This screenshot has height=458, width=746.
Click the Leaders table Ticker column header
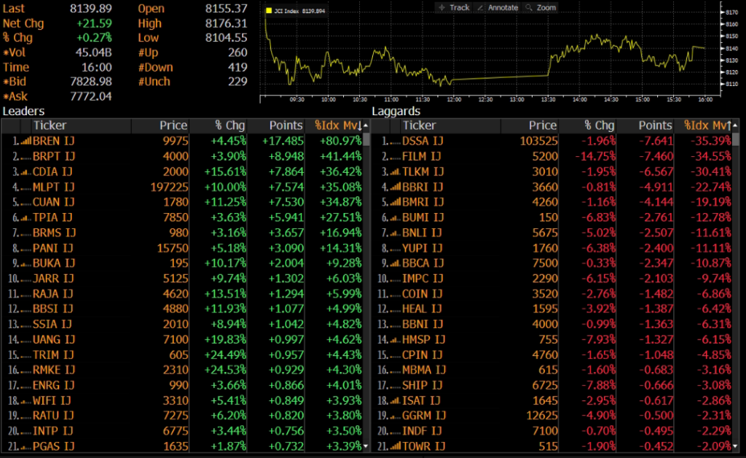tap(50, 125)
